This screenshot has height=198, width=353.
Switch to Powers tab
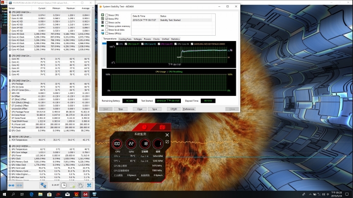[148, 39]
